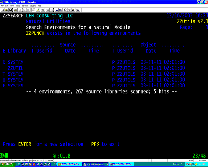Click the toolbar icon right of the blue dot
The height and width of the screenshot is (167, 209).
(x=60, y=10)
